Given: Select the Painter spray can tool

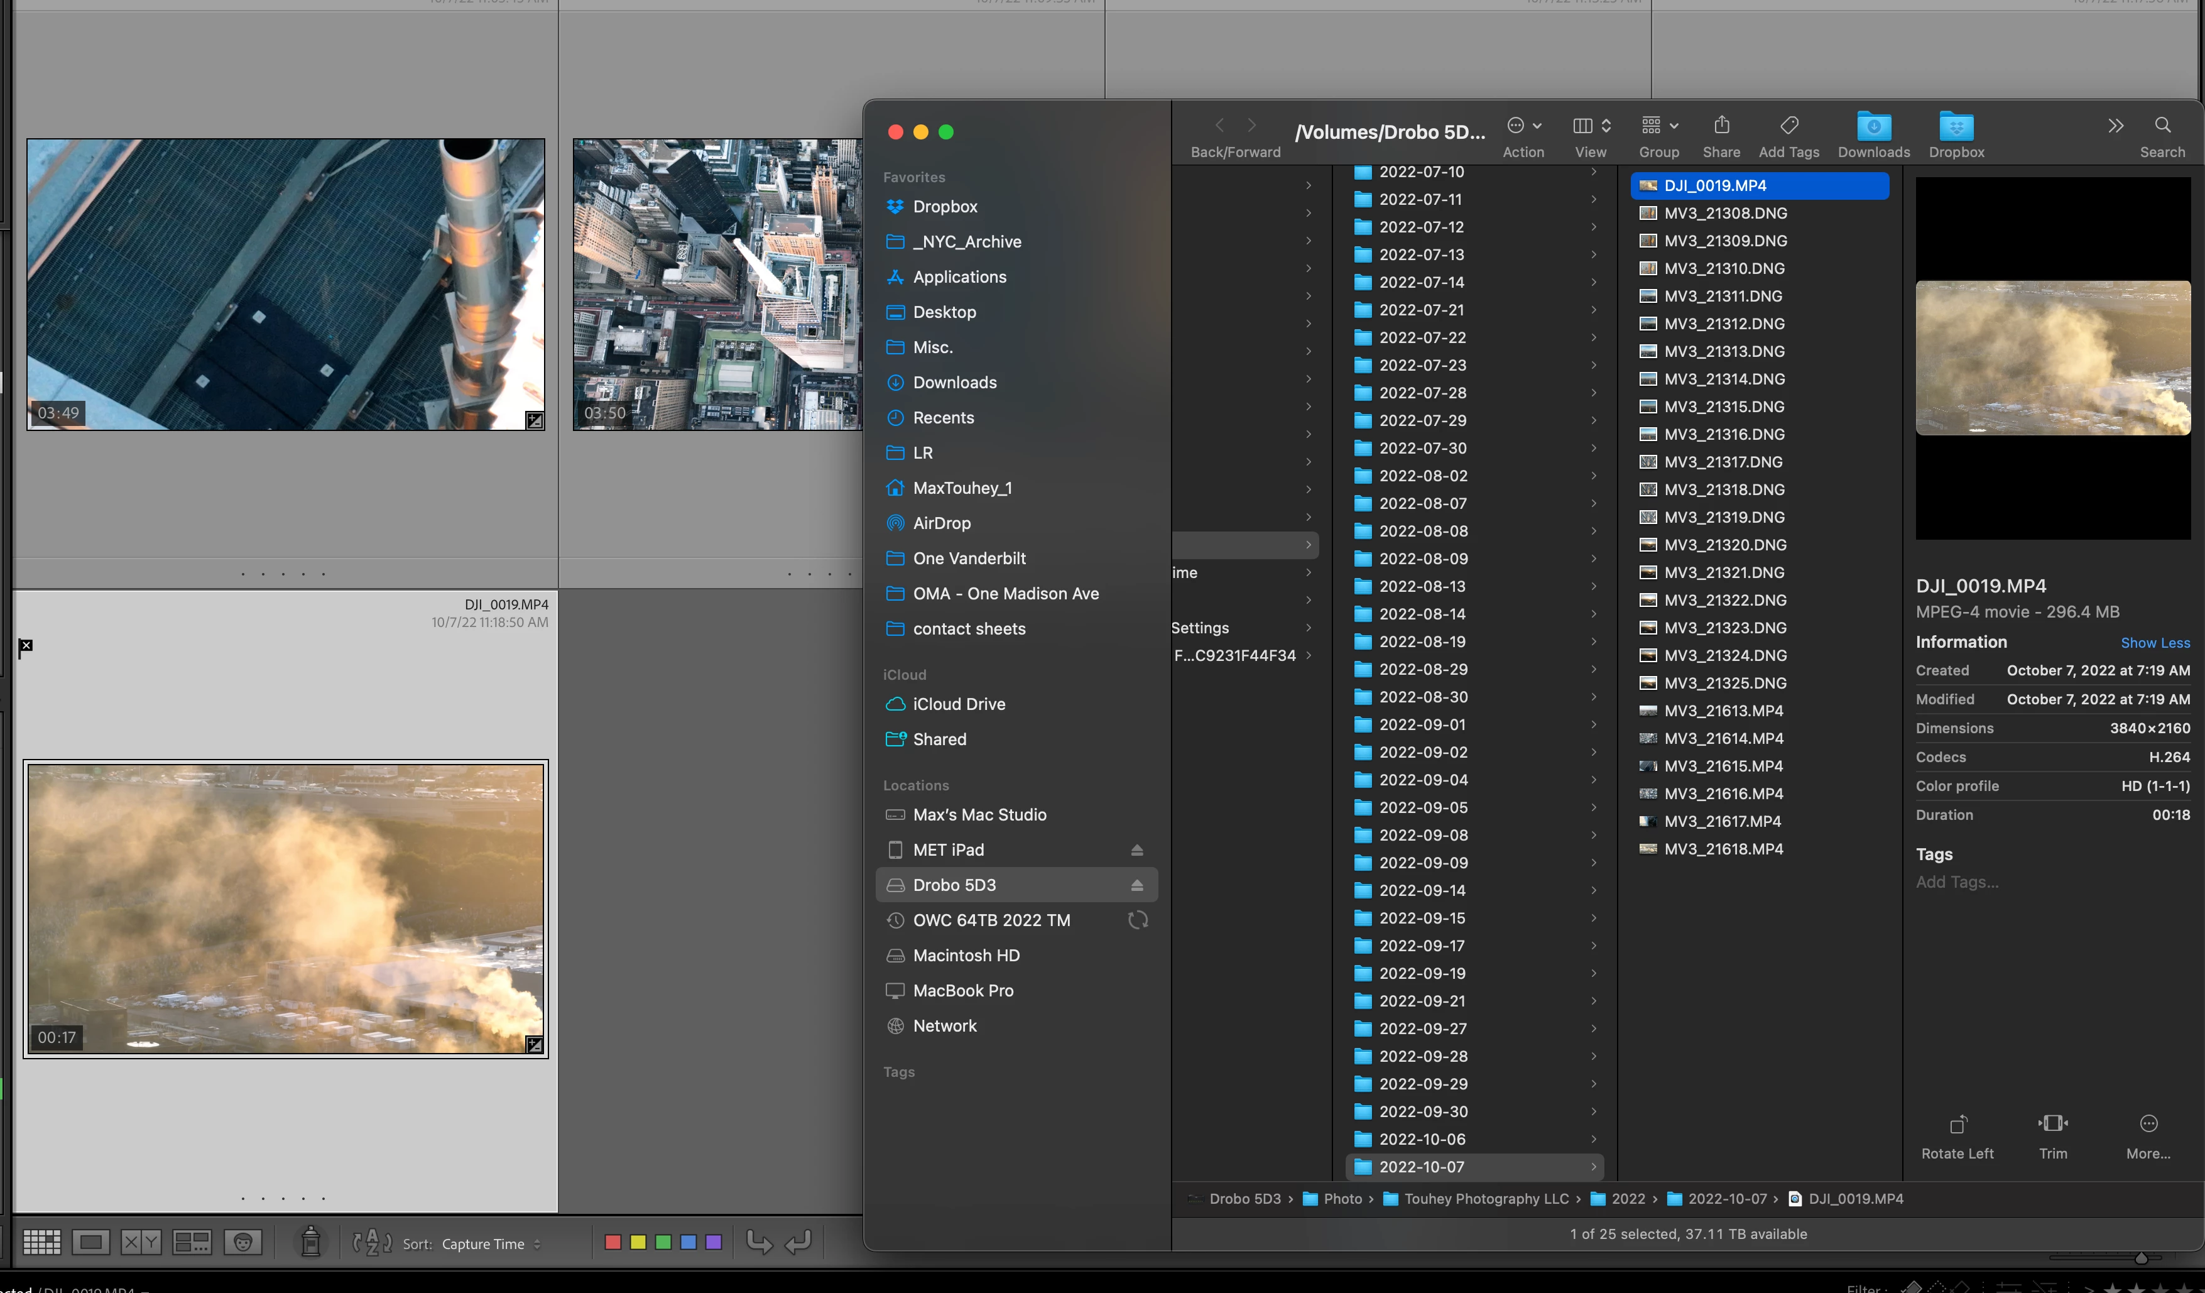Looking at the screenshot, I should tap(310, 1241).
